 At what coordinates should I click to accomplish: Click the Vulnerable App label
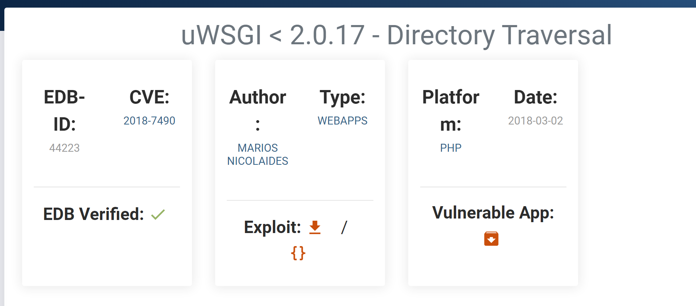click(493, 213)
